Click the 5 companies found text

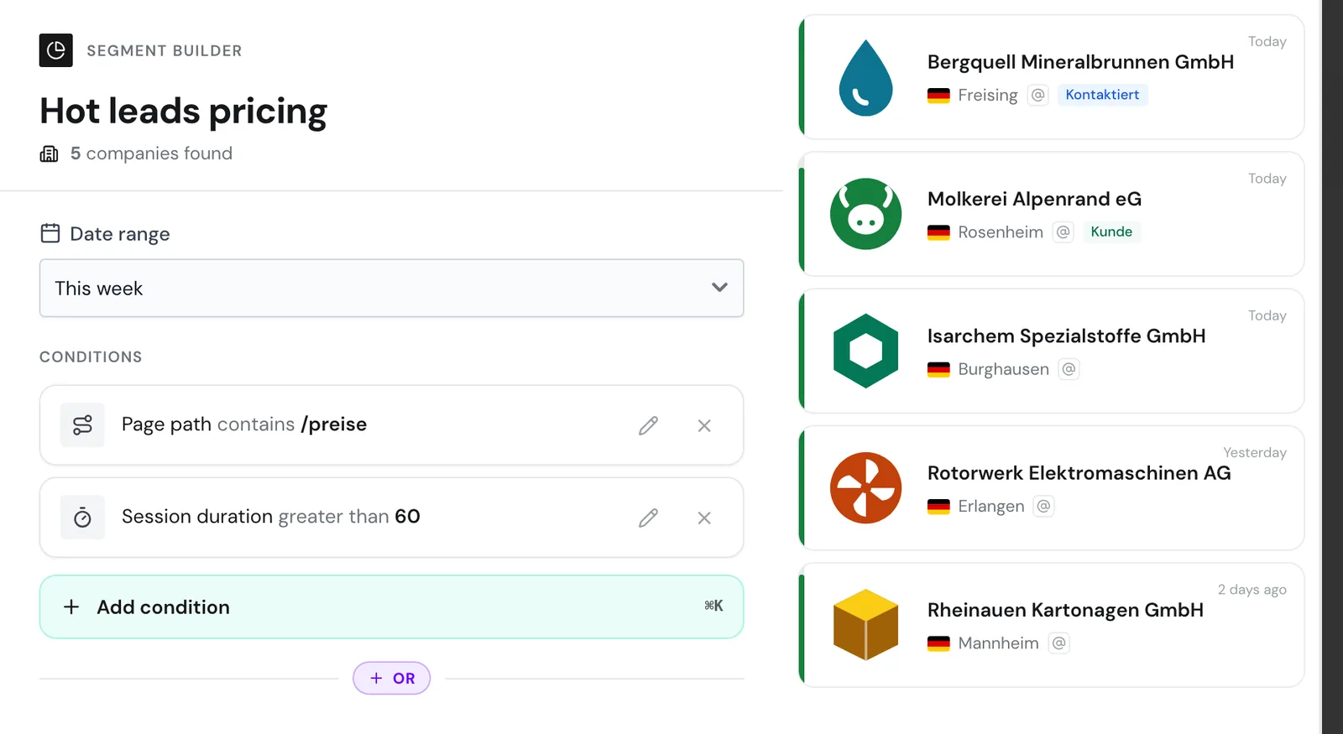coord(151,154)
